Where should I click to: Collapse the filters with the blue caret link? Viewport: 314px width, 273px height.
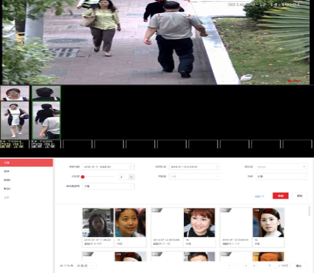[x=260, y=196]
